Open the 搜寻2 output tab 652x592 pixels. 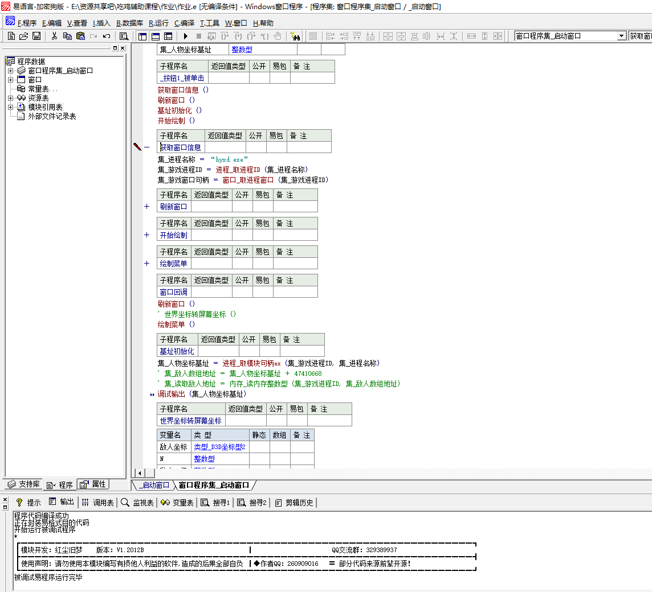pyautogui.click(x=252, y=503)
